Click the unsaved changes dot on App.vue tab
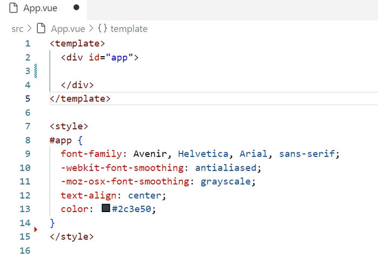The image size is (378, 259). tap(76, 8)
